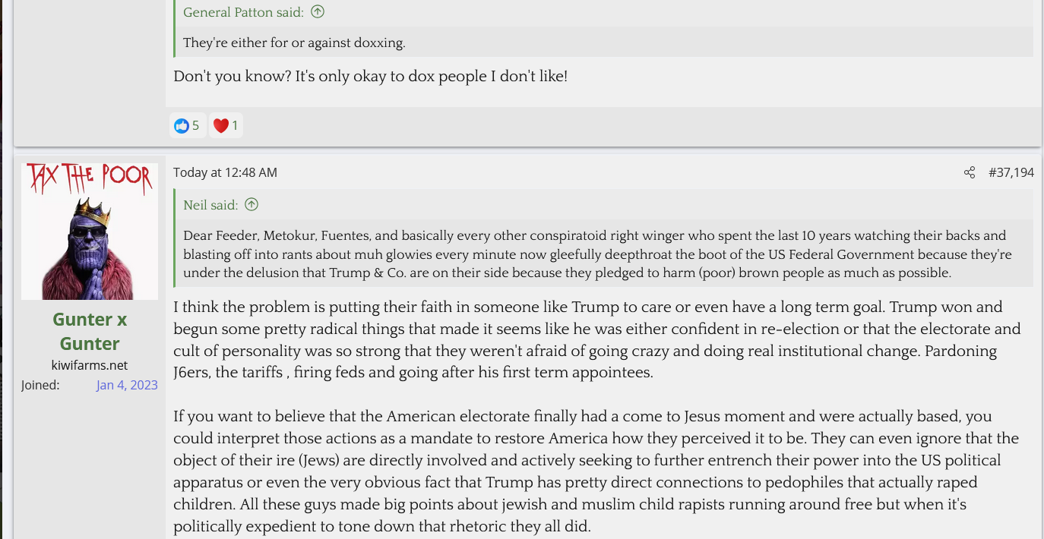Click the paragraph starting "I think the problem"
Screen dimensions: 1044x539
596,339
